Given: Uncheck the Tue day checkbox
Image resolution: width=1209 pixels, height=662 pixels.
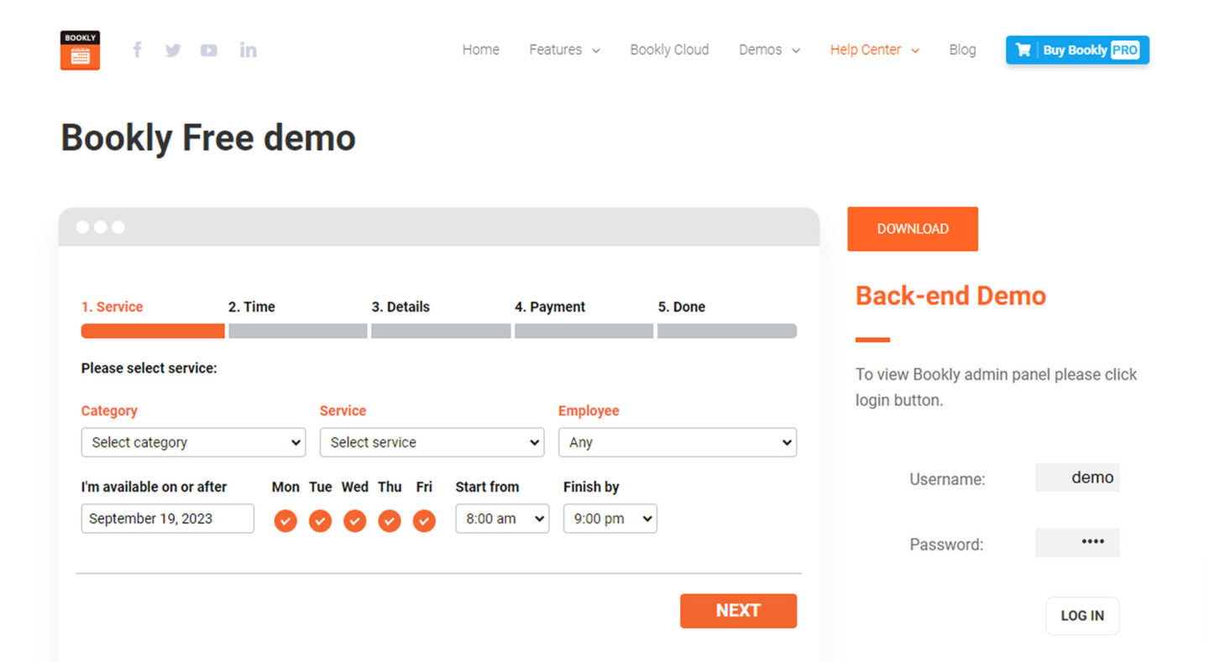Looking at the screenshot, I should pyautogui.click(x=320, y=521).
